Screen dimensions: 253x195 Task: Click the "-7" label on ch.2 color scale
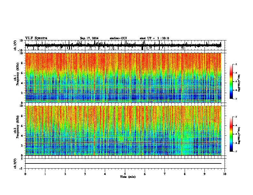[235, 151]
